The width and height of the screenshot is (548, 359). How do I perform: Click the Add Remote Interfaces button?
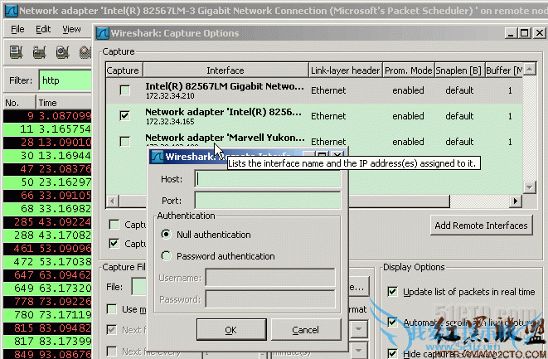(481, 226)
